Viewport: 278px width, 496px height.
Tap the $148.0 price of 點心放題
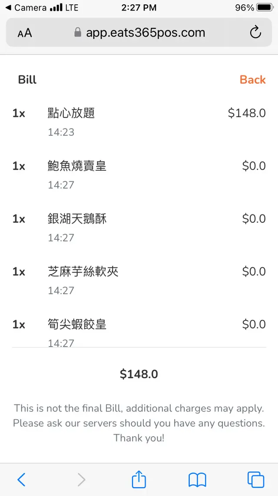coord(247,113)
